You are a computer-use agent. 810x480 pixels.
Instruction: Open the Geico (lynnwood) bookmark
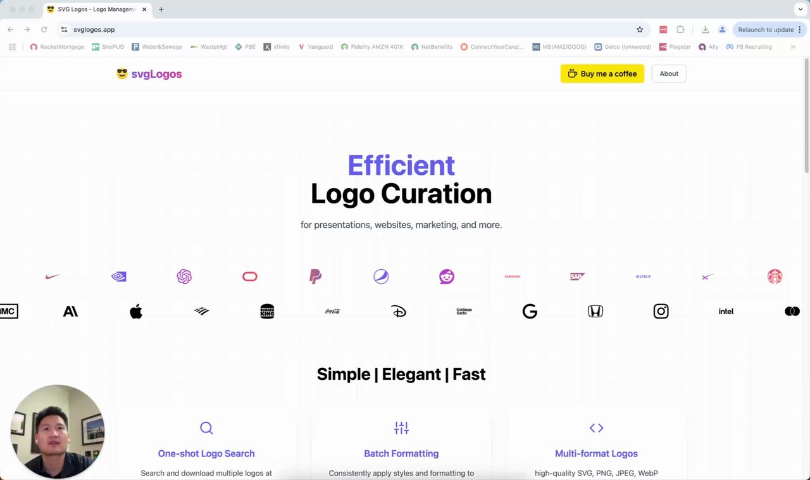[x=623, y=47]
